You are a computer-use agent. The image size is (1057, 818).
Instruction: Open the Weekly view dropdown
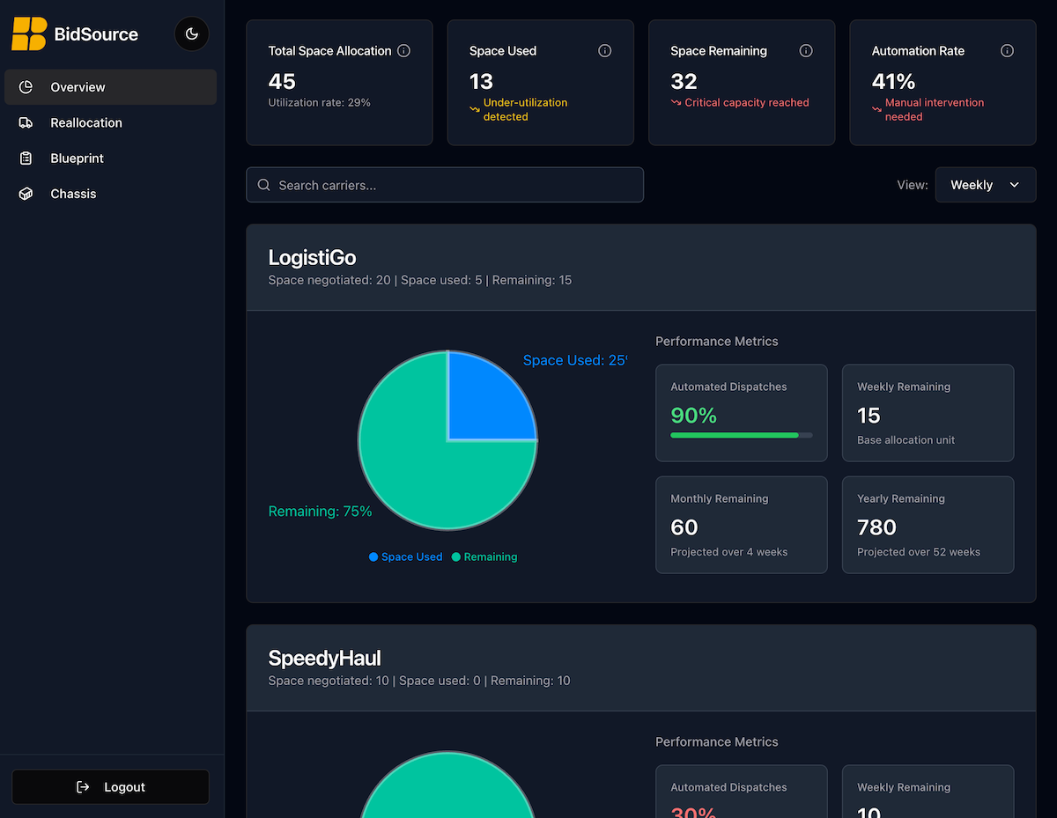pyautogui.click(x=986, y=185)
